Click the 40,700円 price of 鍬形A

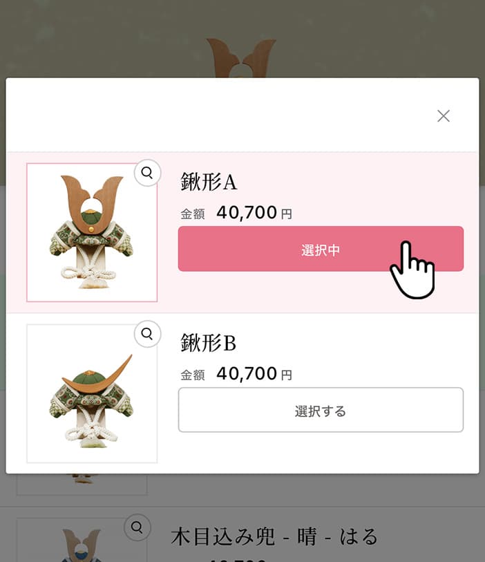(x=254, y=212)
